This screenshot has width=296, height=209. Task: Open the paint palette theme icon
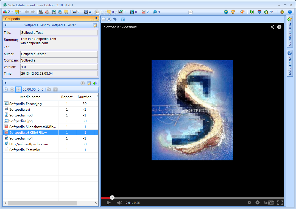(233, 12)
